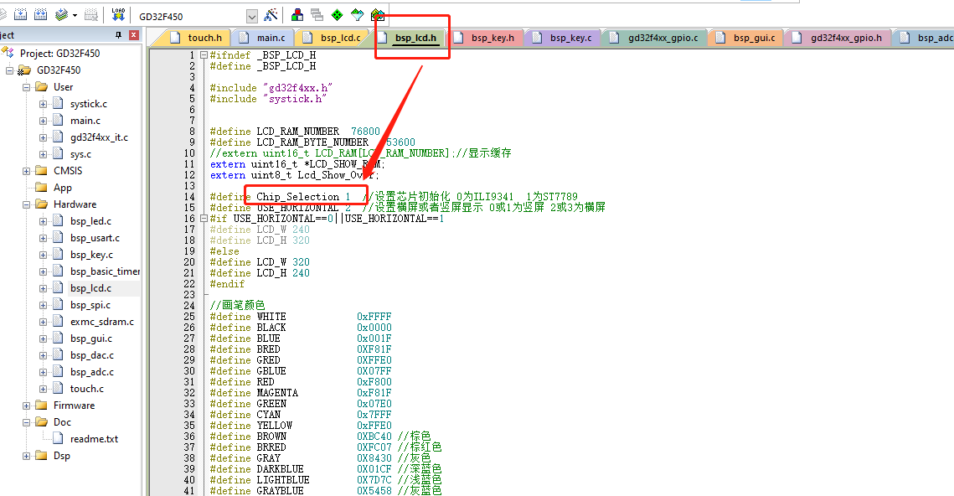Image resolution: width=954 pixels, height=496 pixels.
Task: Collapse the Doc folder group
Action: tap(26, 422)
